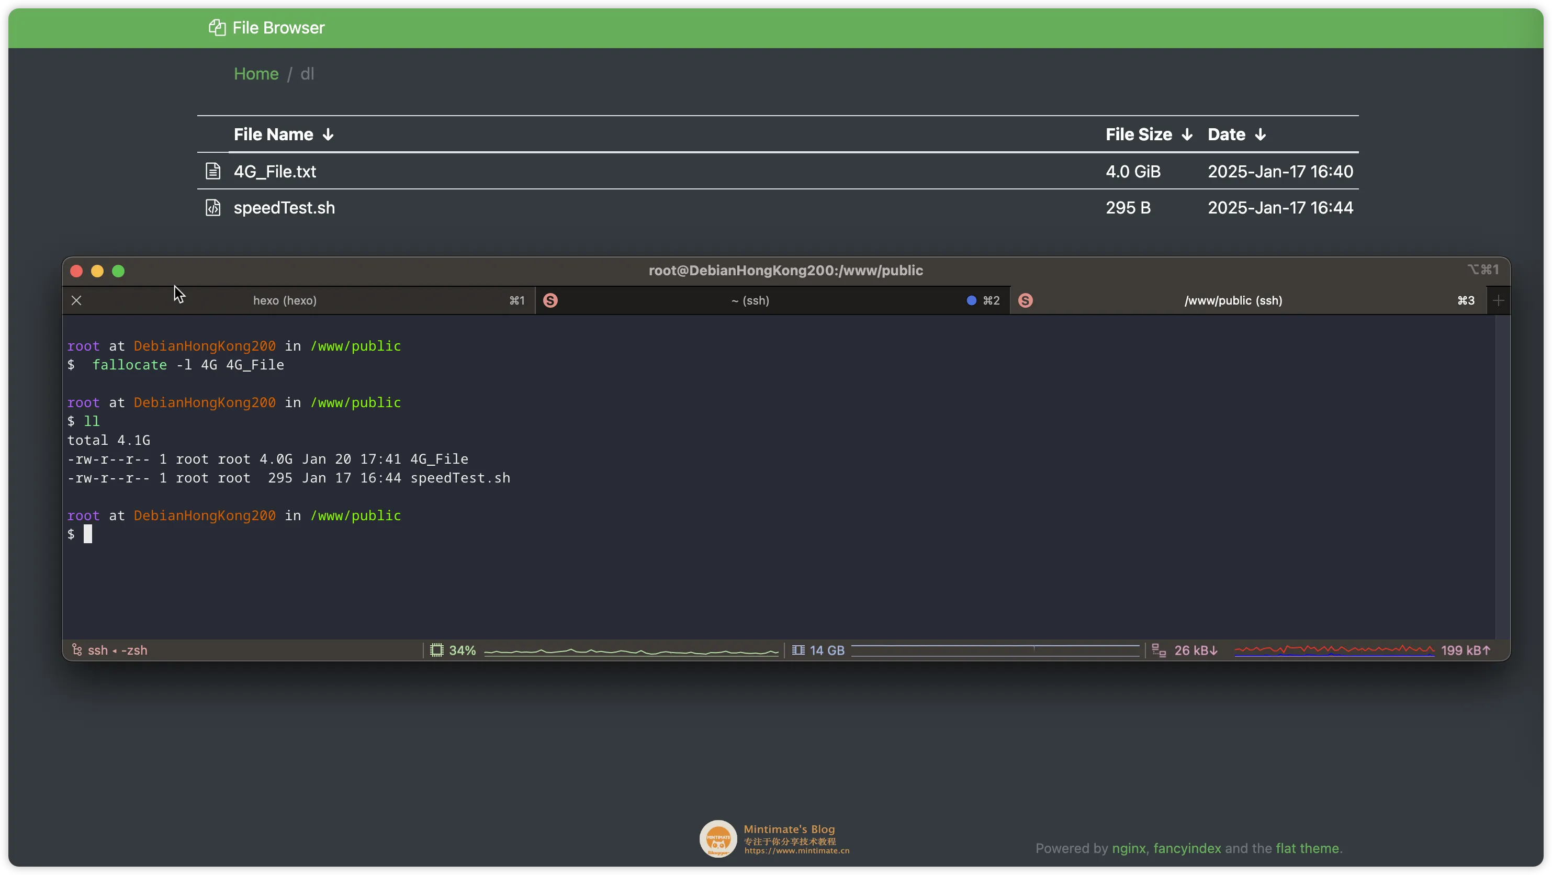
Task: Click the terminal's vertical scrollbar track
Action: (x=1503, y=476)
